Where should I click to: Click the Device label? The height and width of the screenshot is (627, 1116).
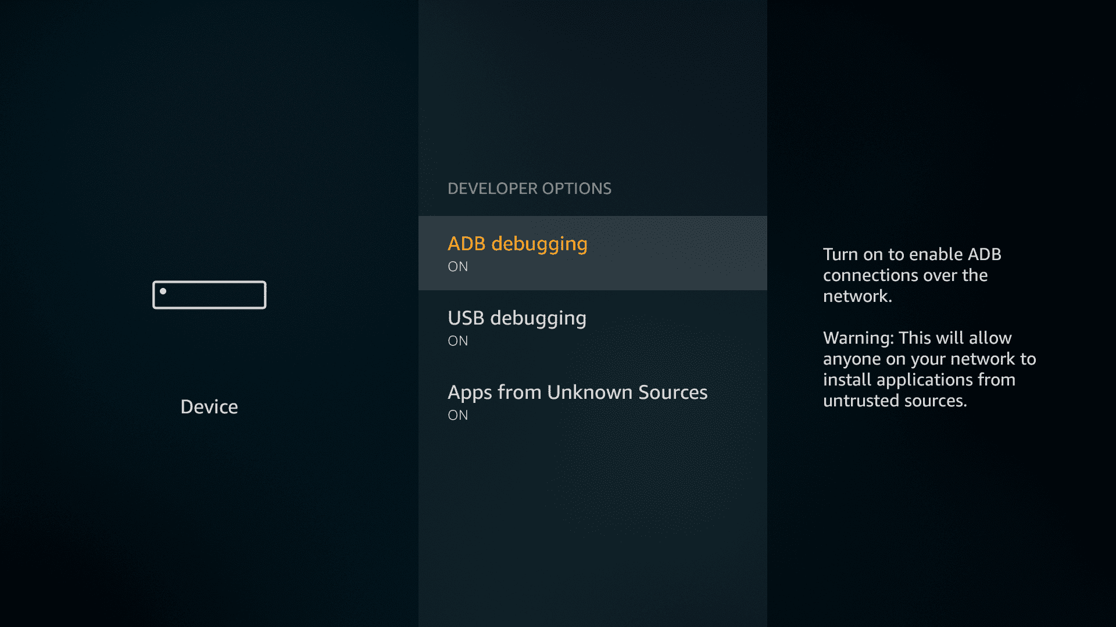[209, 406]
